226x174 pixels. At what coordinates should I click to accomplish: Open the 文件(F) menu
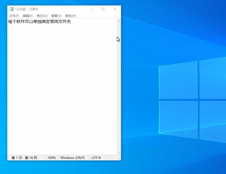point(14,16)
